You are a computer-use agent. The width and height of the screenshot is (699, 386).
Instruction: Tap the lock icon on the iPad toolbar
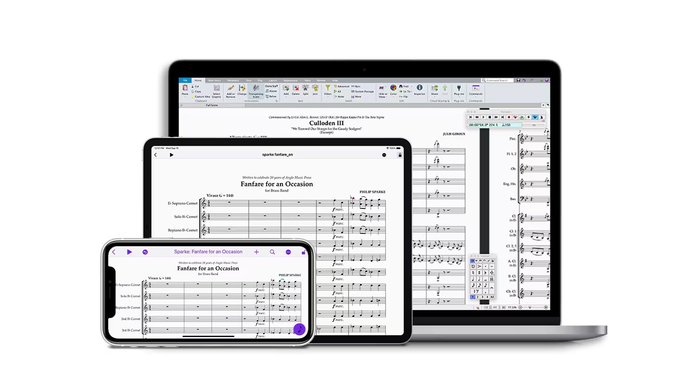coord(400,155)
